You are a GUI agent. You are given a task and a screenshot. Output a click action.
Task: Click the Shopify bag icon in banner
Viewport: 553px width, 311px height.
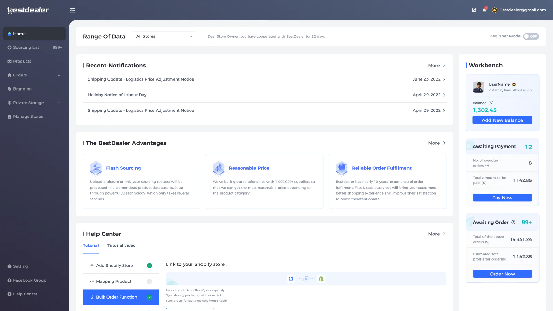[321, 279]
